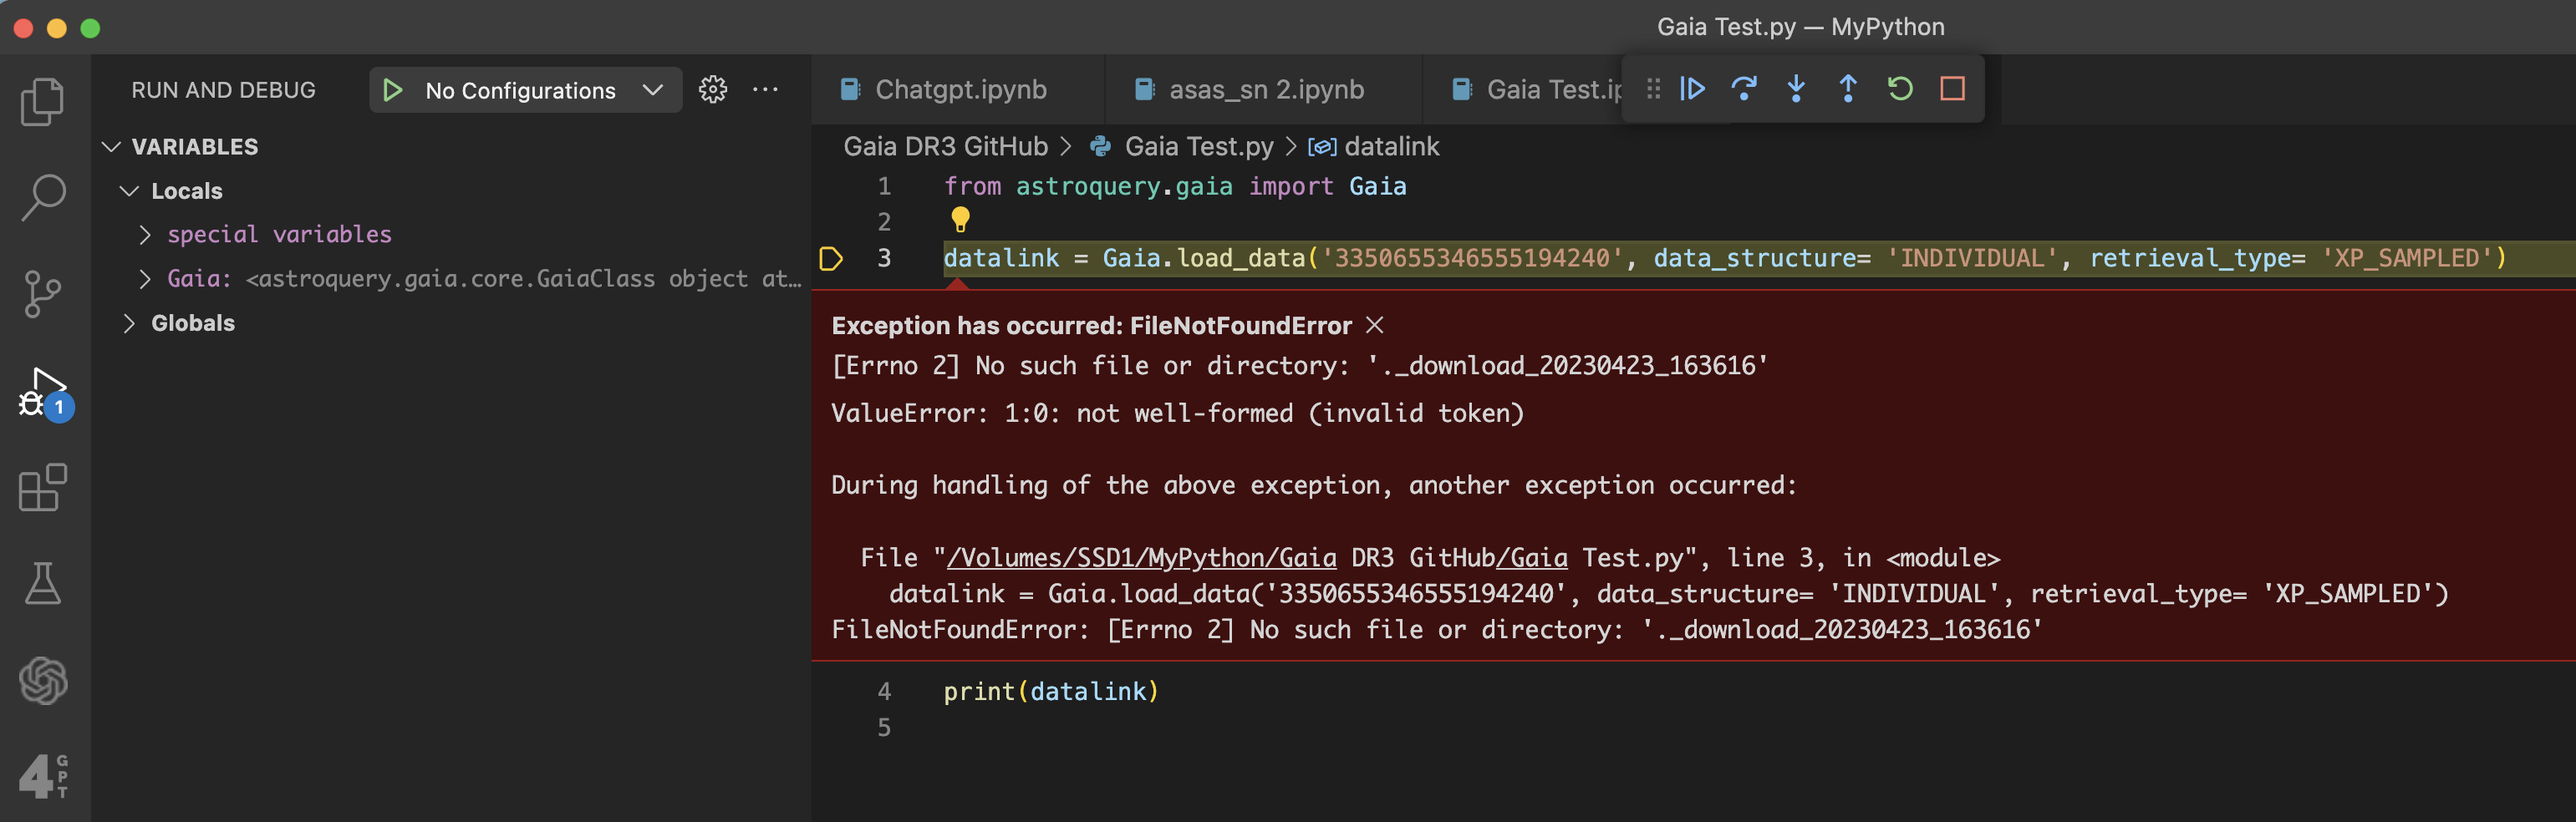
Task: Open the Search view in activity bar
Action: [x=43, y=197]
